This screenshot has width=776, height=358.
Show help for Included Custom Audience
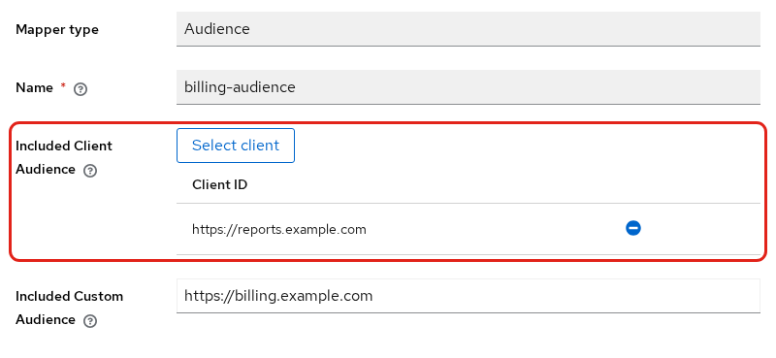click(x=89, y=321)
